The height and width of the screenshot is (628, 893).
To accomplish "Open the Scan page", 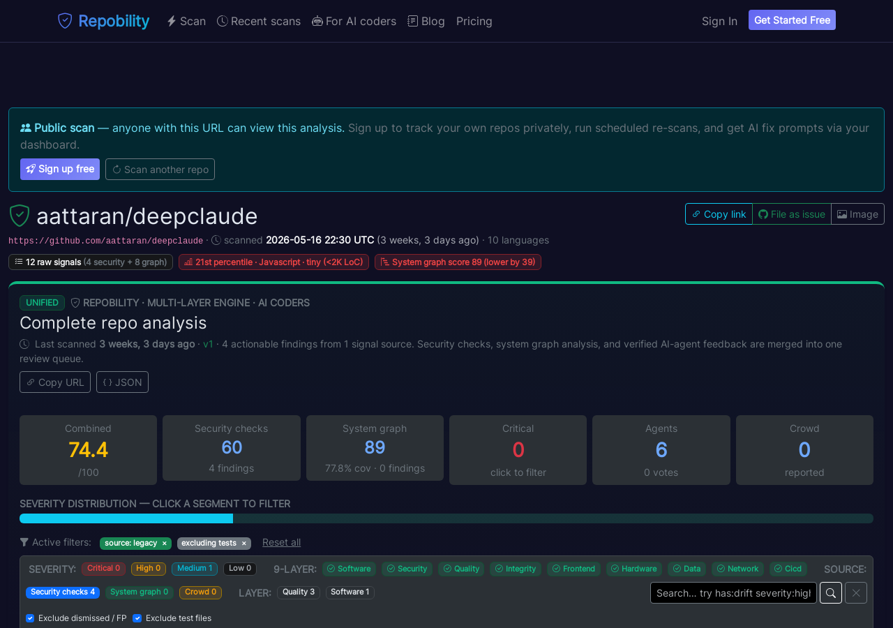I will click(186, 21).
